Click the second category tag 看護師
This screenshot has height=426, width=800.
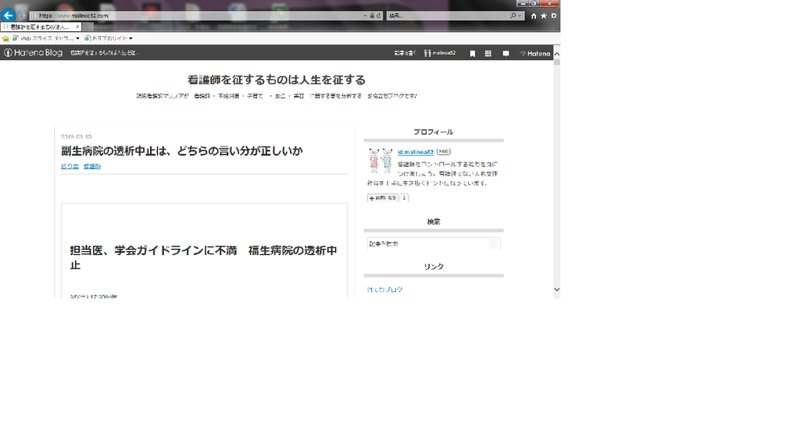coord(92,166)
